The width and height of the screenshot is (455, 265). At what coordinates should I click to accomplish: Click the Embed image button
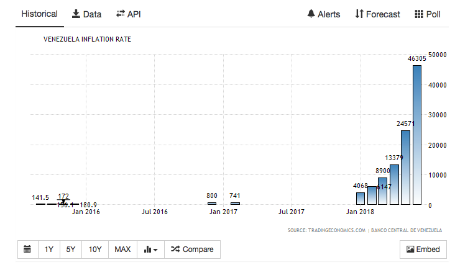[x=423, y=249]
